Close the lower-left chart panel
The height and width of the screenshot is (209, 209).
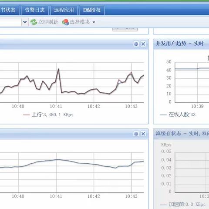143,134
